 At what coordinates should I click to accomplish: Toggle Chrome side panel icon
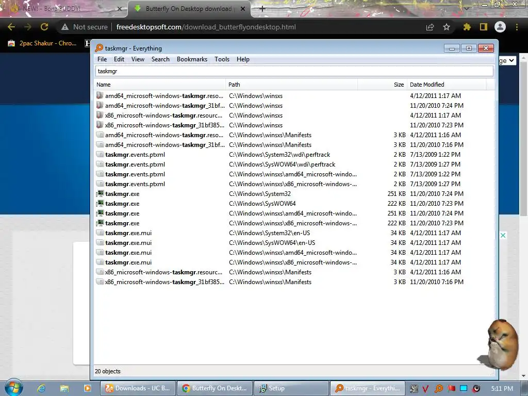484,27
